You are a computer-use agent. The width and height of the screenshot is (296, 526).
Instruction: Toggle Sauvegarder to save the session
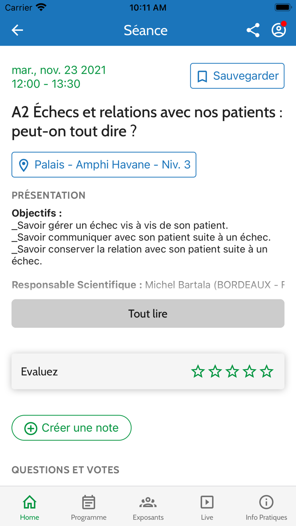(237, 76)
